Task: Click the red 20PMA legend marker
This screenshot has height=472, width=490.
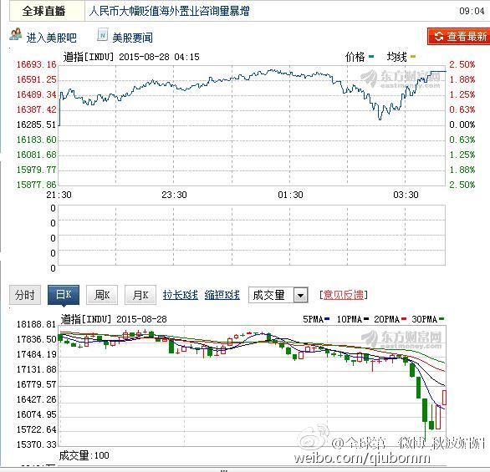Action: [404, 319]
